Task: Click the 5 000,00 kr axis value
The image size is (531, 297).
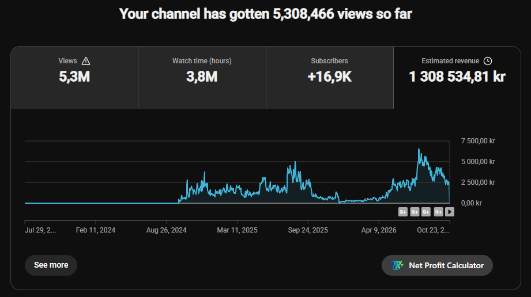Action: pyautogui.click(x=478, y=162)
